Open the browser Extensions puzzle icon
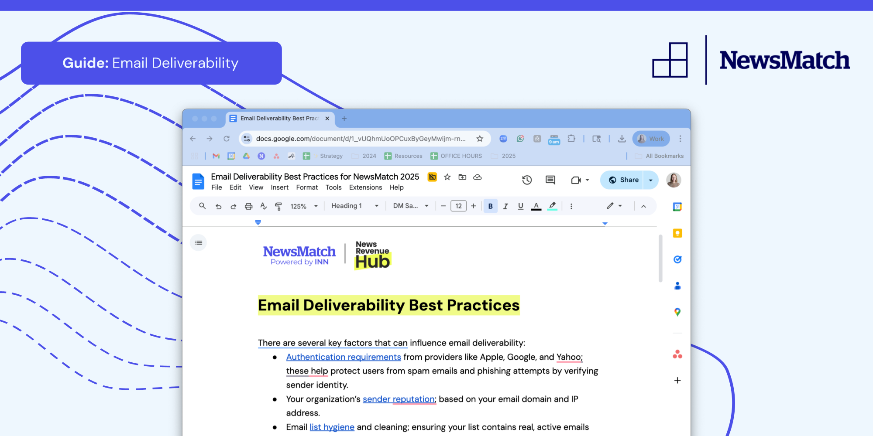Screen dimensions: 873x436 pos(571,139)
